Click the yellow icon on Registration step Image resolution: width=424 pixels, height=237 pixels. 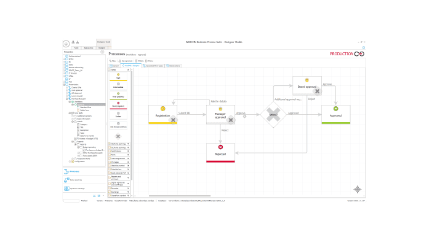point(163,109)
